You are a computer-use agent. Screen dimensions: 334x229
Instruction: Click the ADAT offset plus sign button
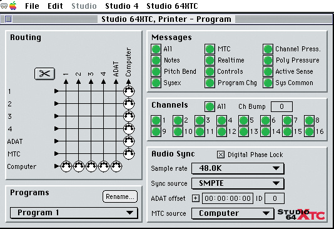point(196,198)
